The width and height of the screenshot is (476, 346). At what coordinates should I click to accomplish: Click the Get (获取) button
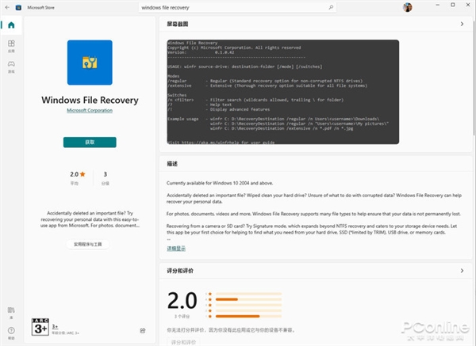(x=90, y=142)
